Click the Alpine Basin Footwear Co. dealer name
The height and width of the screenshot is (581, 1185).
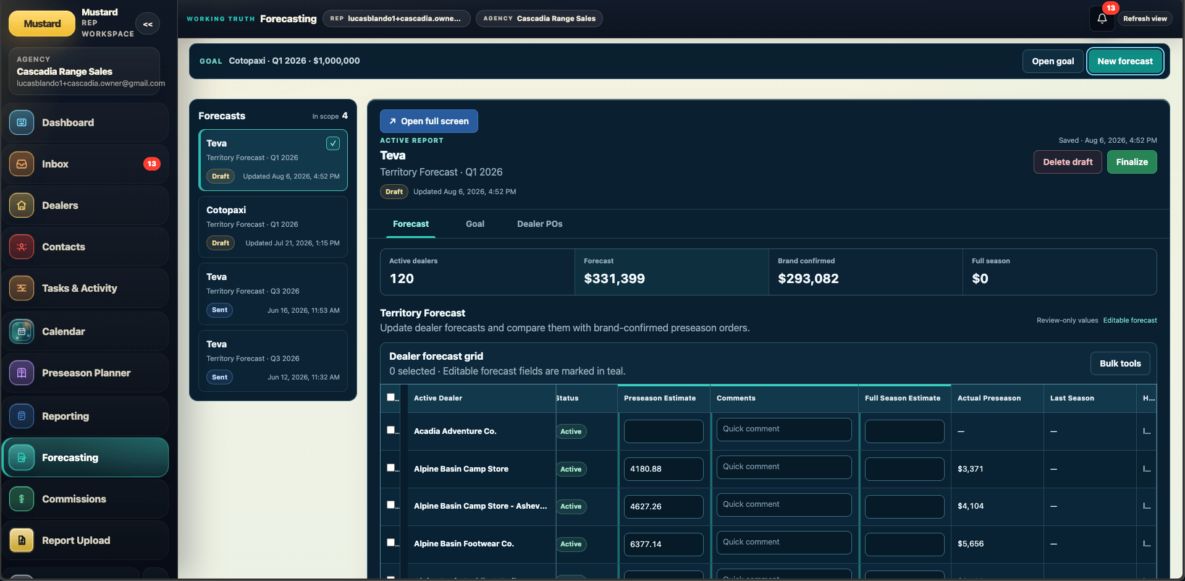pos(464,544)
